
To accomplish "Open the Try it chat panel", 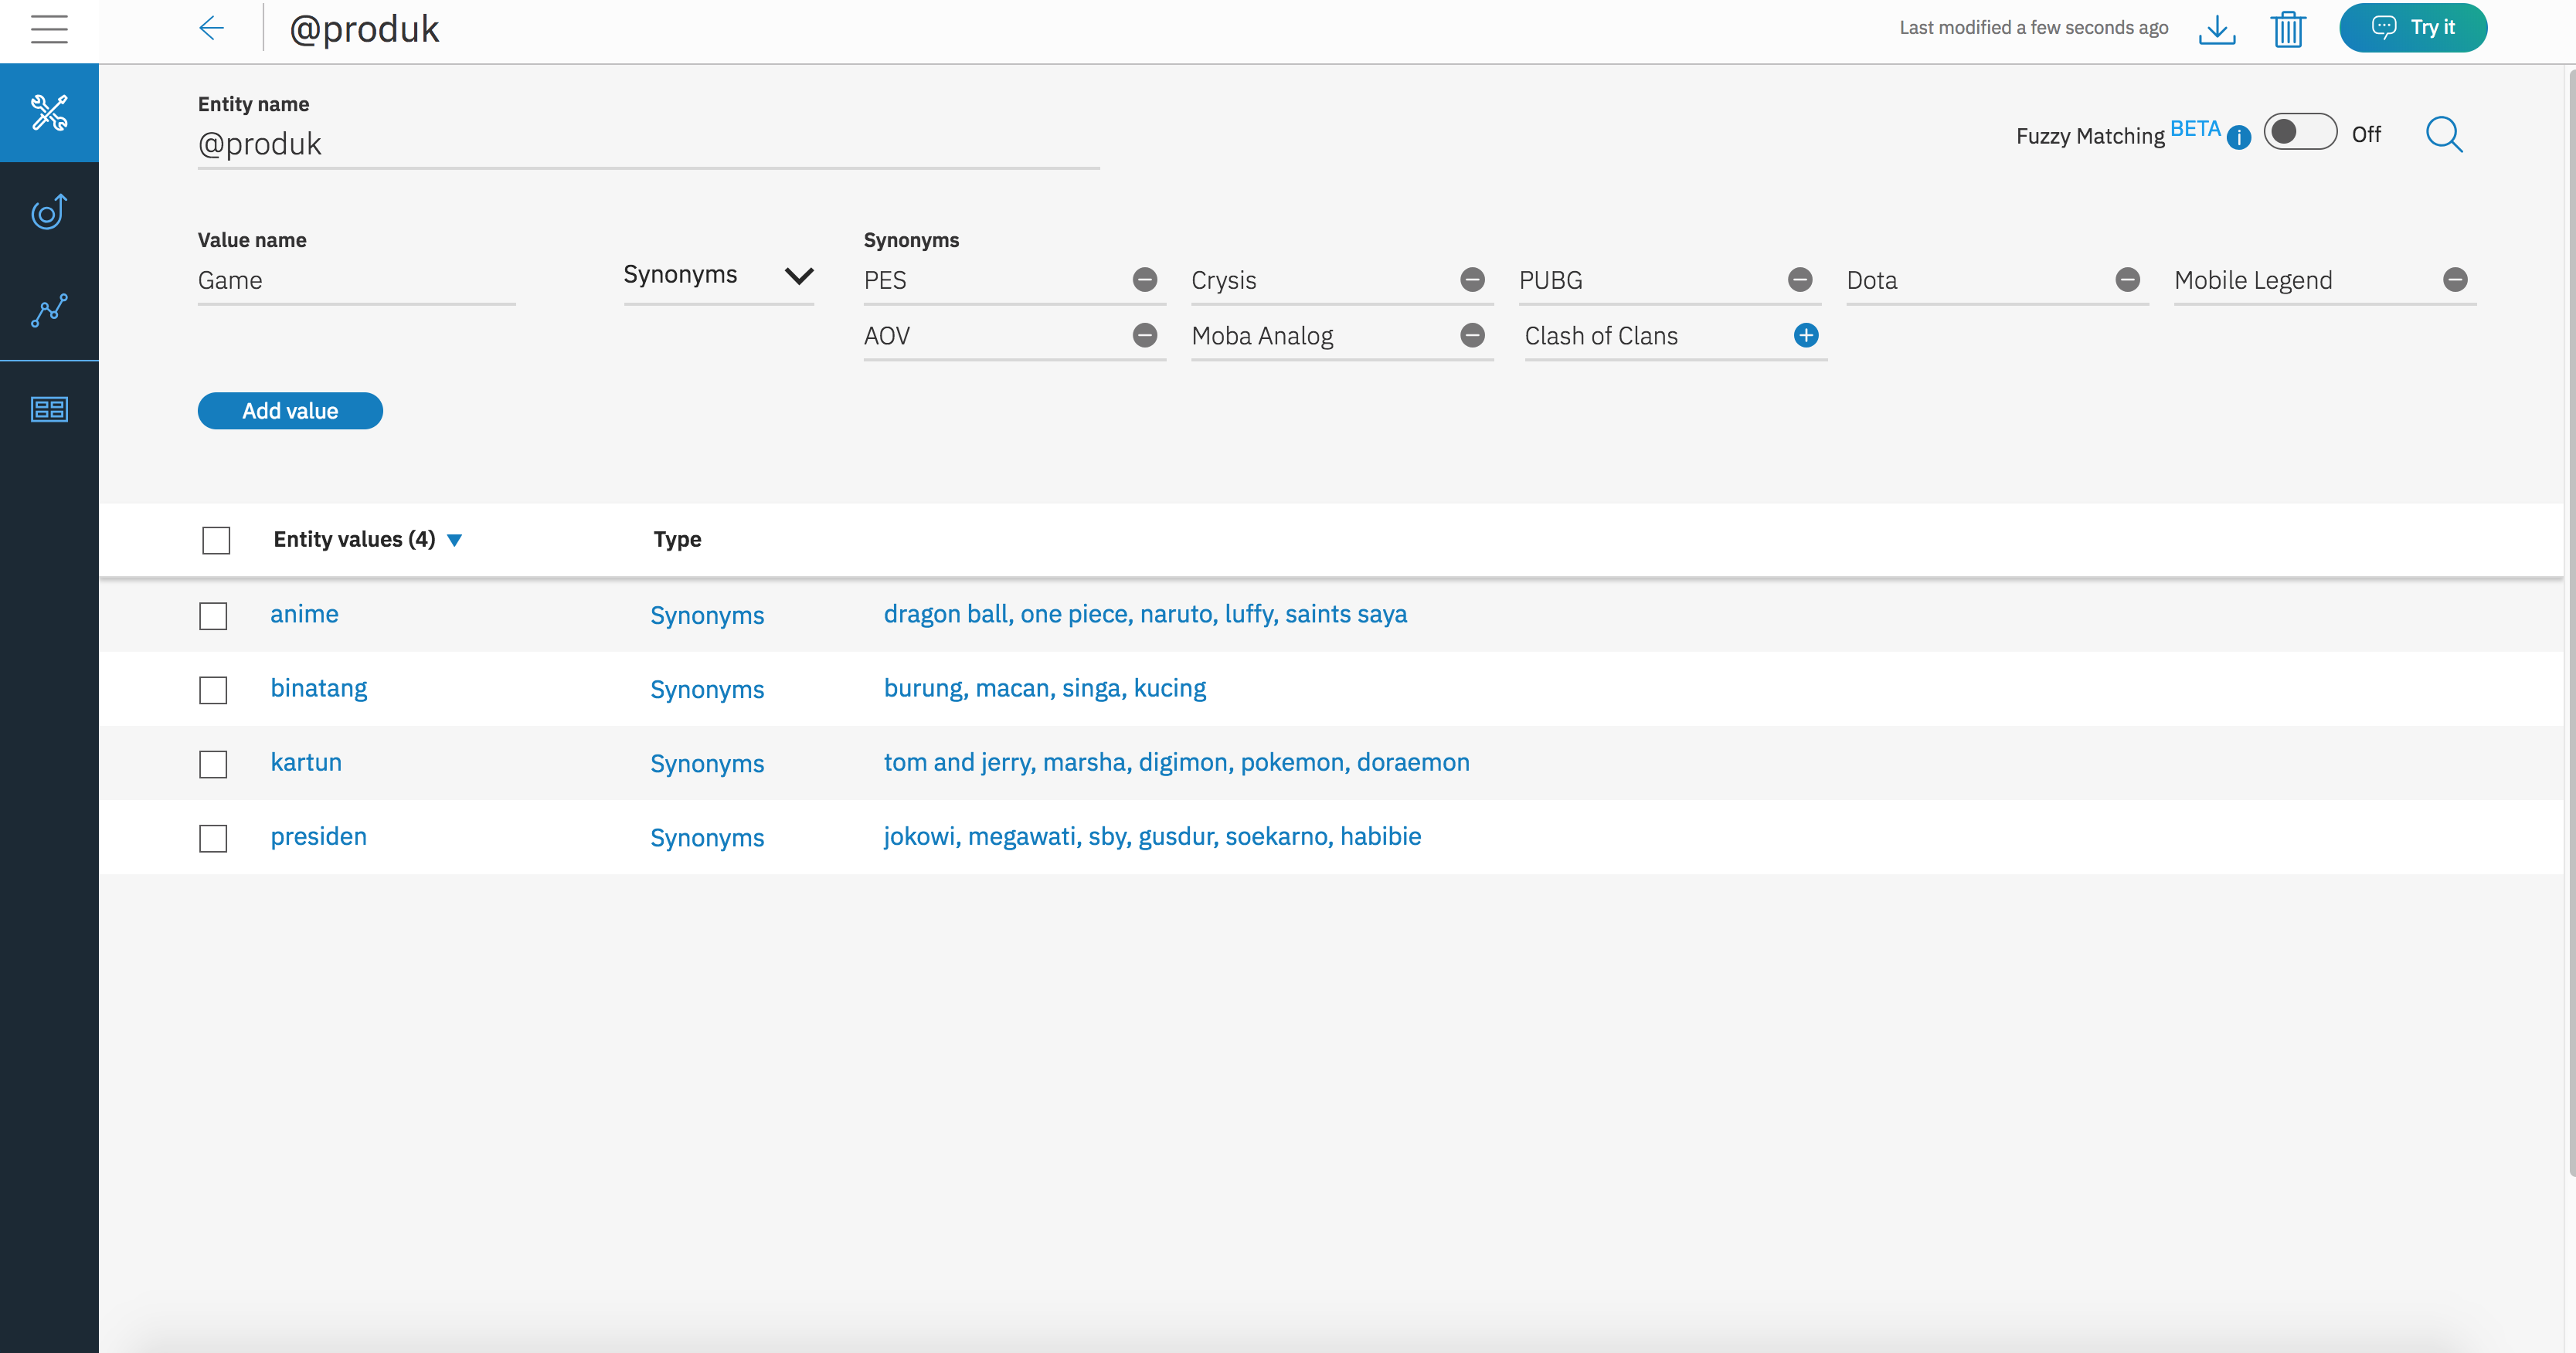I will click(2413, 28).
